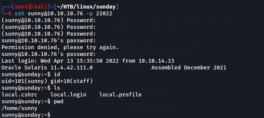Click the empty final sunny@sunday prompt
The height and width of the screenshot is (118, 264).
click(26, 115)
